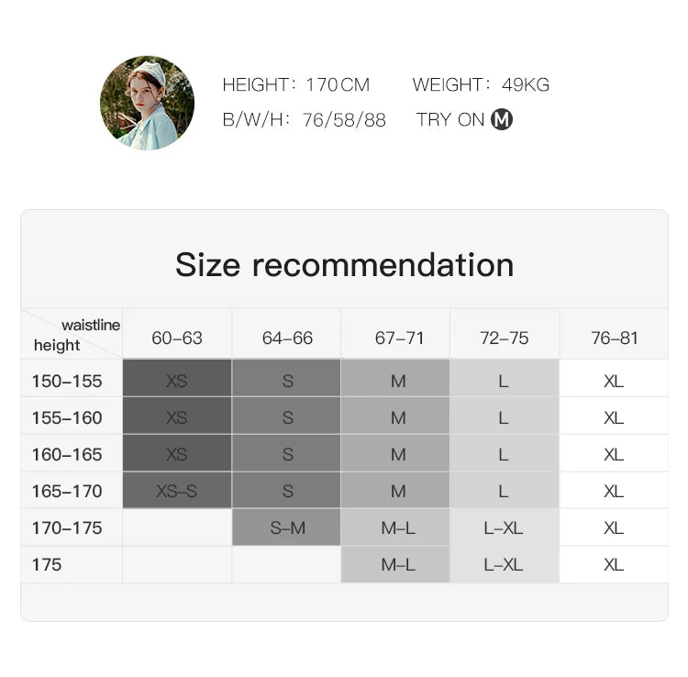Image resolution: width=688 pixels, height=677 pixels.
Task: Select the 76–81 waistline column header
Action: tap(614, 338)
